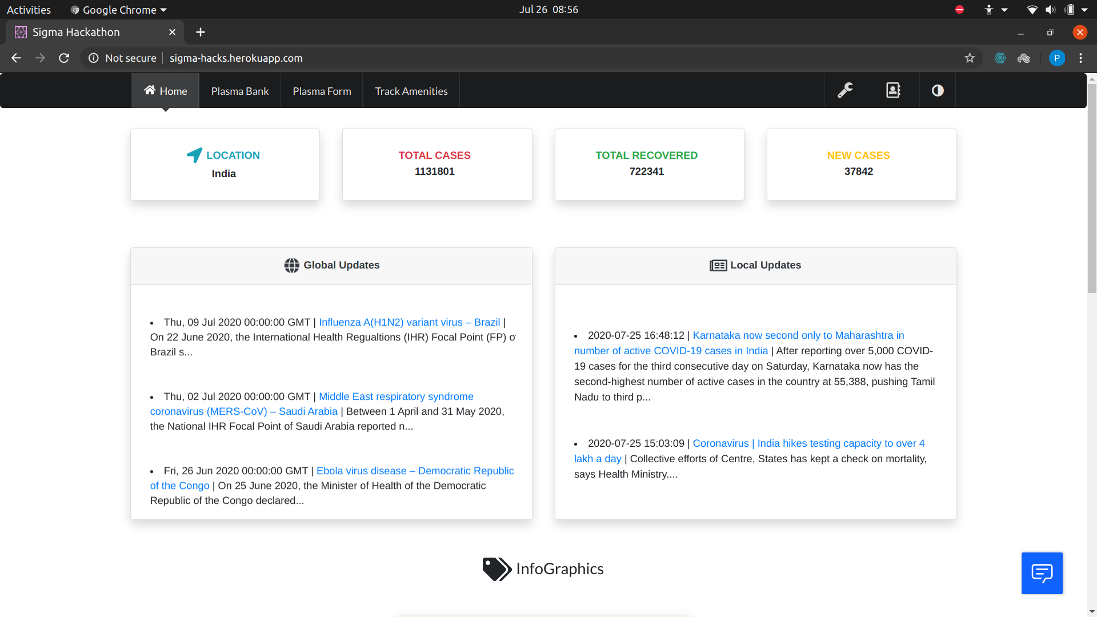
Task: Open the contact book icon in navbar
Action: (x=893, y=90)
